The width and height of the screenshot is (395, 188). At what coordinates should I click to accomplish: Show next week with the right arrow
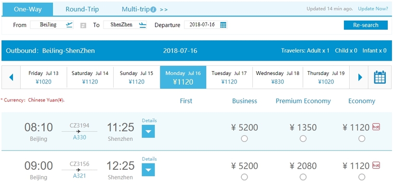[x=360, y=77]
